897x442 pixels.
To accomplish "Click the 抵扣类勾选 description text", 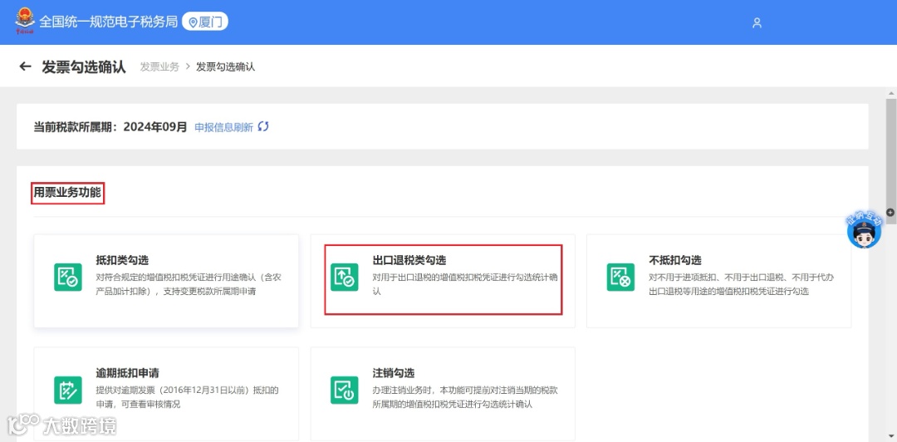I will (189, 284).
